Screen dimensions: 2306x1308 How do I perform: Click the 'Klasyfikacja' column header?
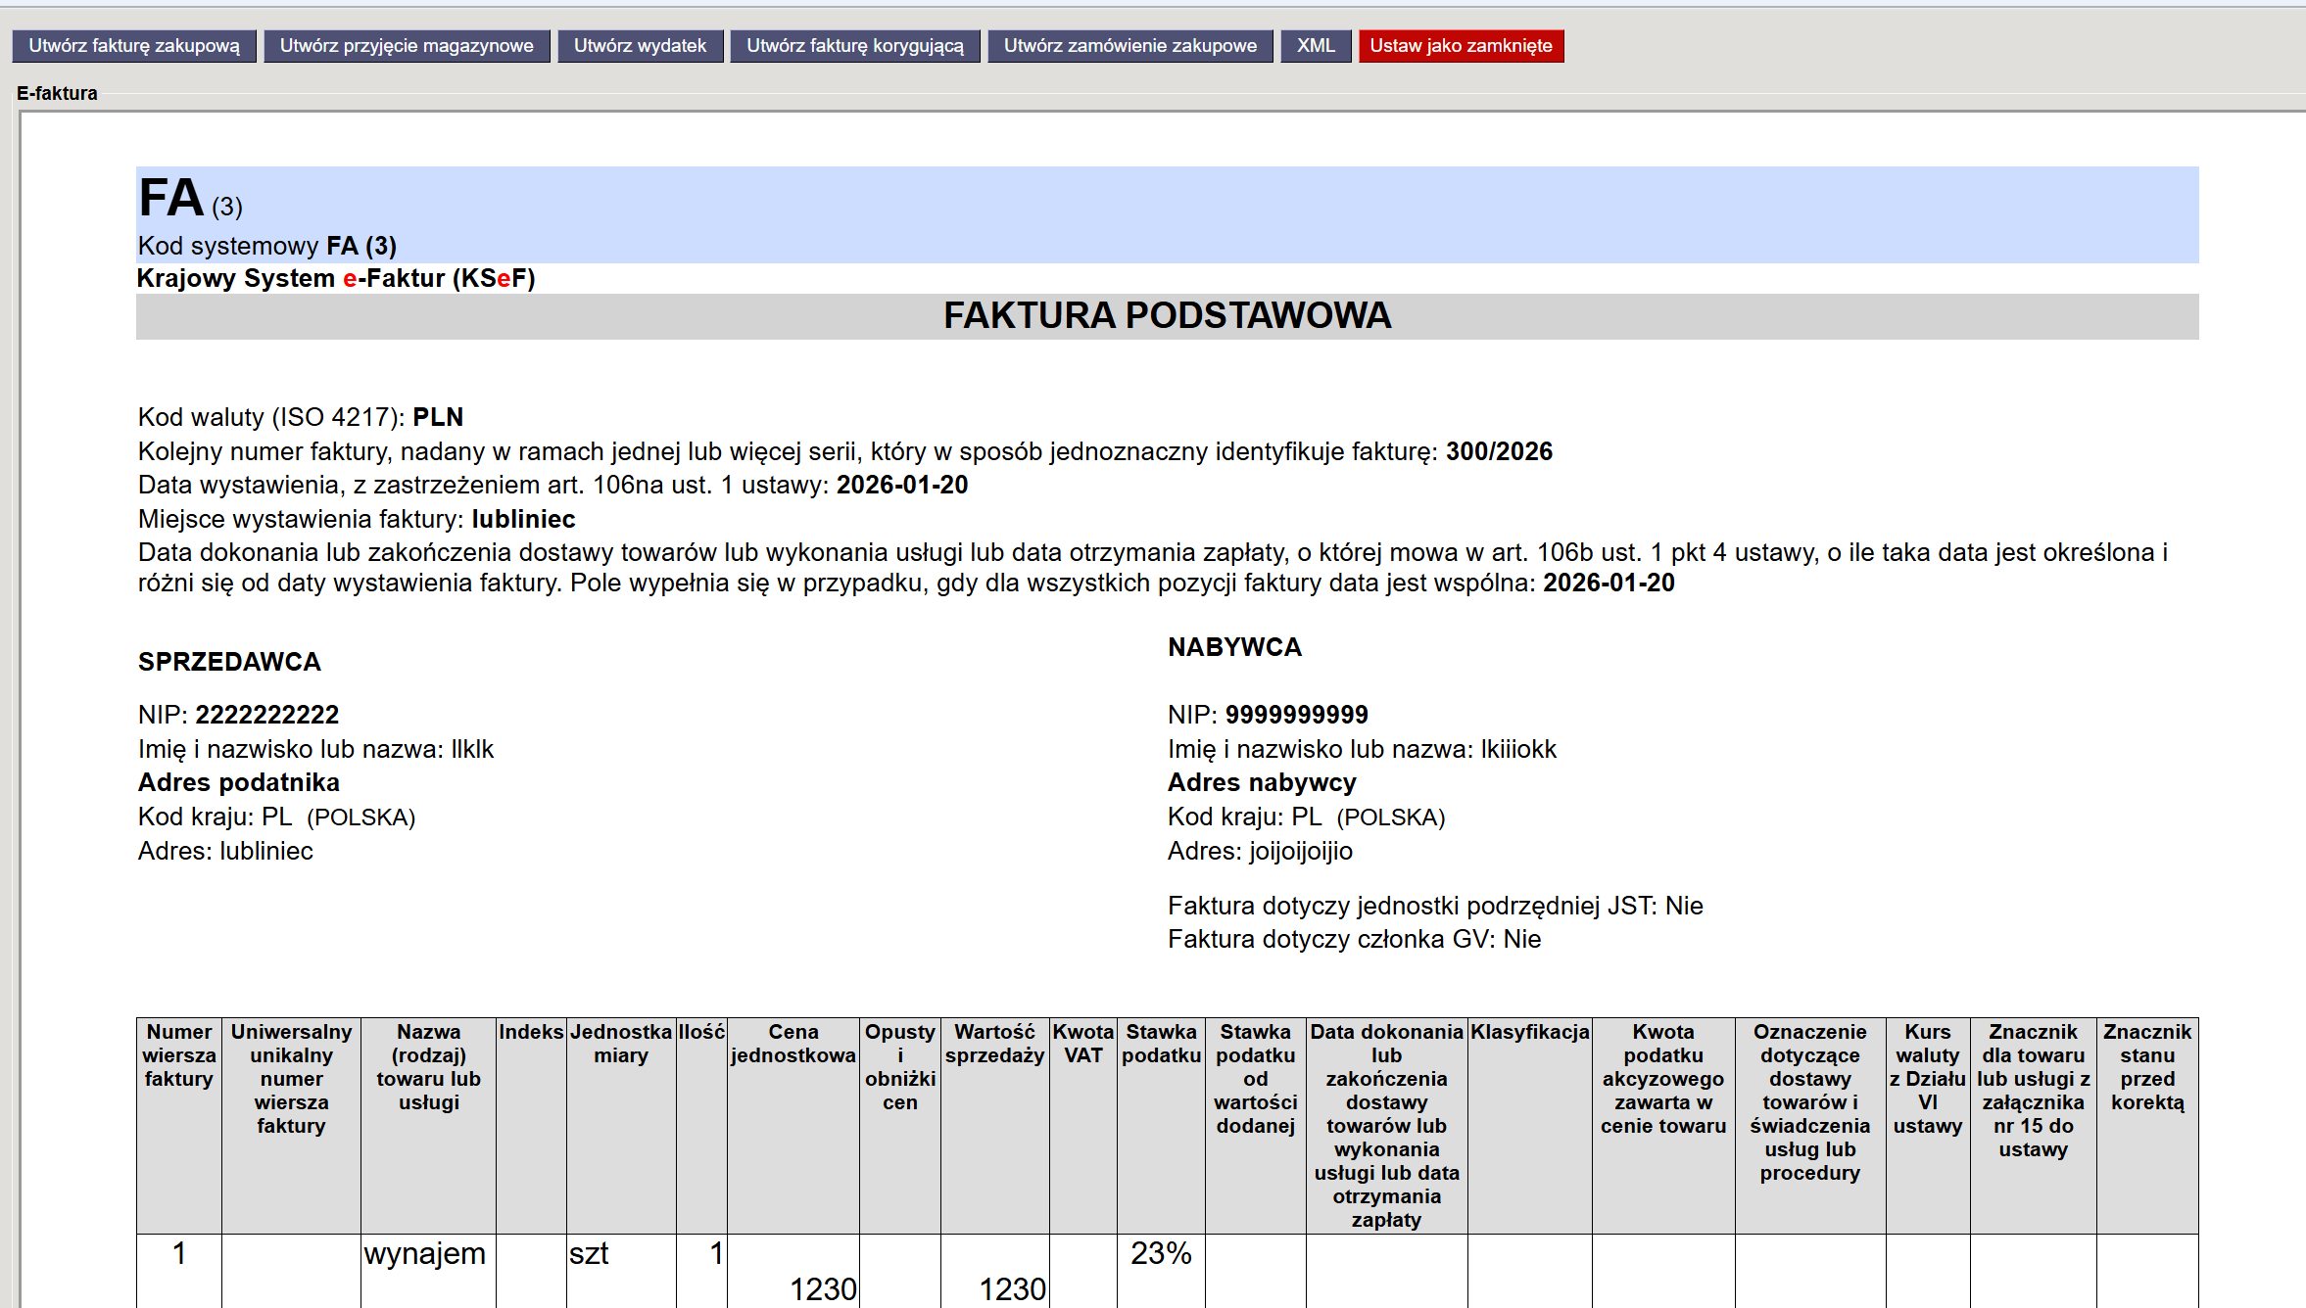coord(1529,1032)
